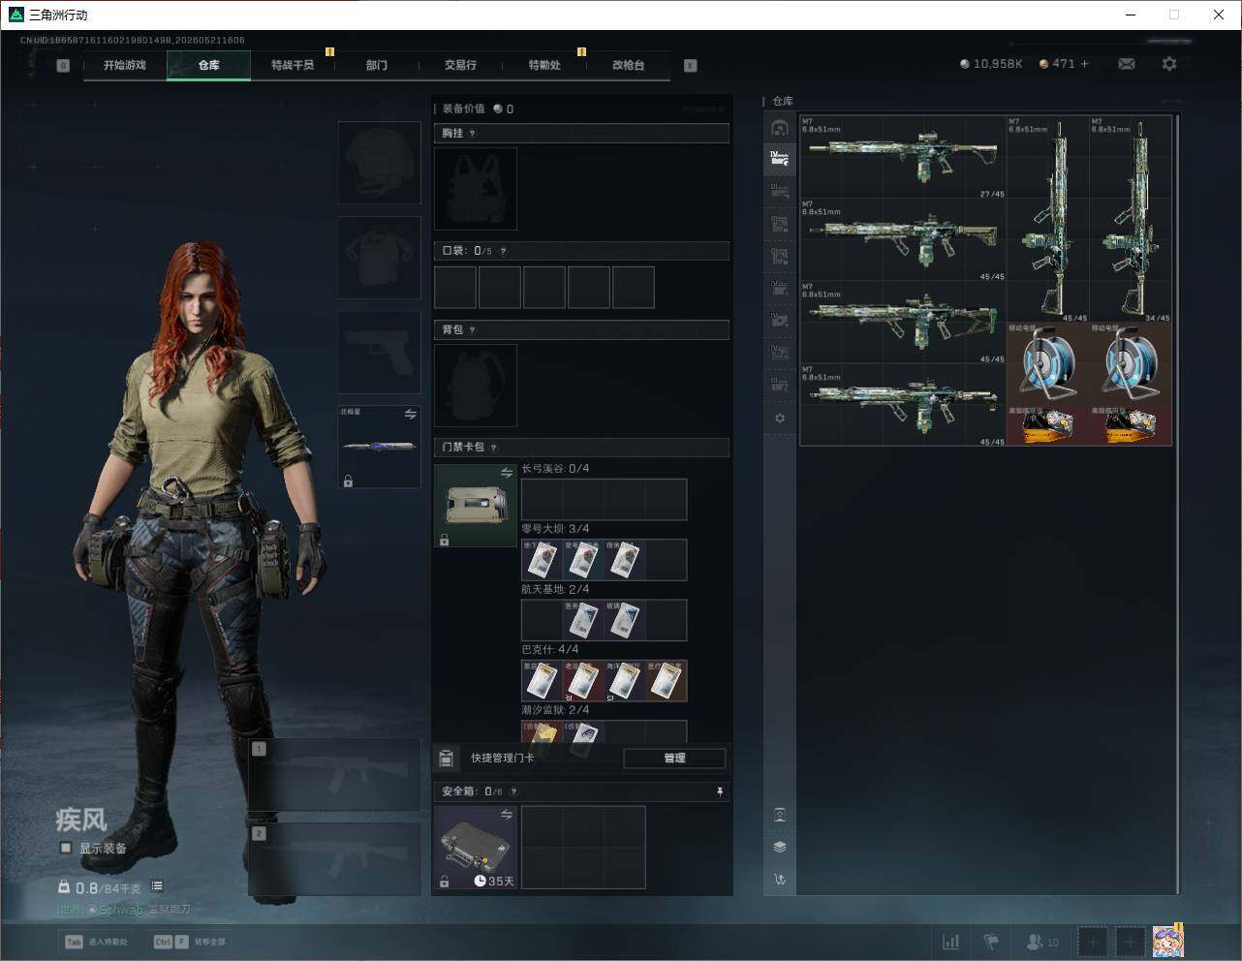Click swap arrows on the keycard wallet

pyautogui.click(x=507, y=473)
